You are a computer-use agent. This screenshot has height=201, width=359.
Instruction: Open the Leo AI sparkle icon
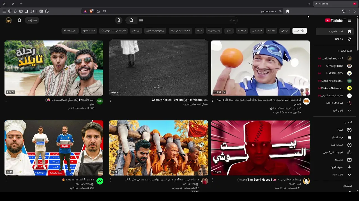coord(15,11)
